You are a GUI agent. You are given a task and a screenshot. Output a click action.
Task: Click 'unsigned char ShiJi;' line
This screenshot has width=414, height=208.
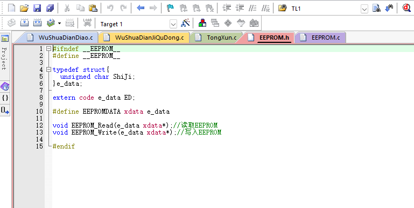tap(97, 77)
